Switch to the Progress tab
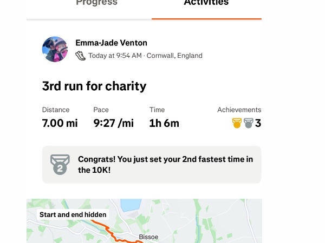 pos(96,3)
